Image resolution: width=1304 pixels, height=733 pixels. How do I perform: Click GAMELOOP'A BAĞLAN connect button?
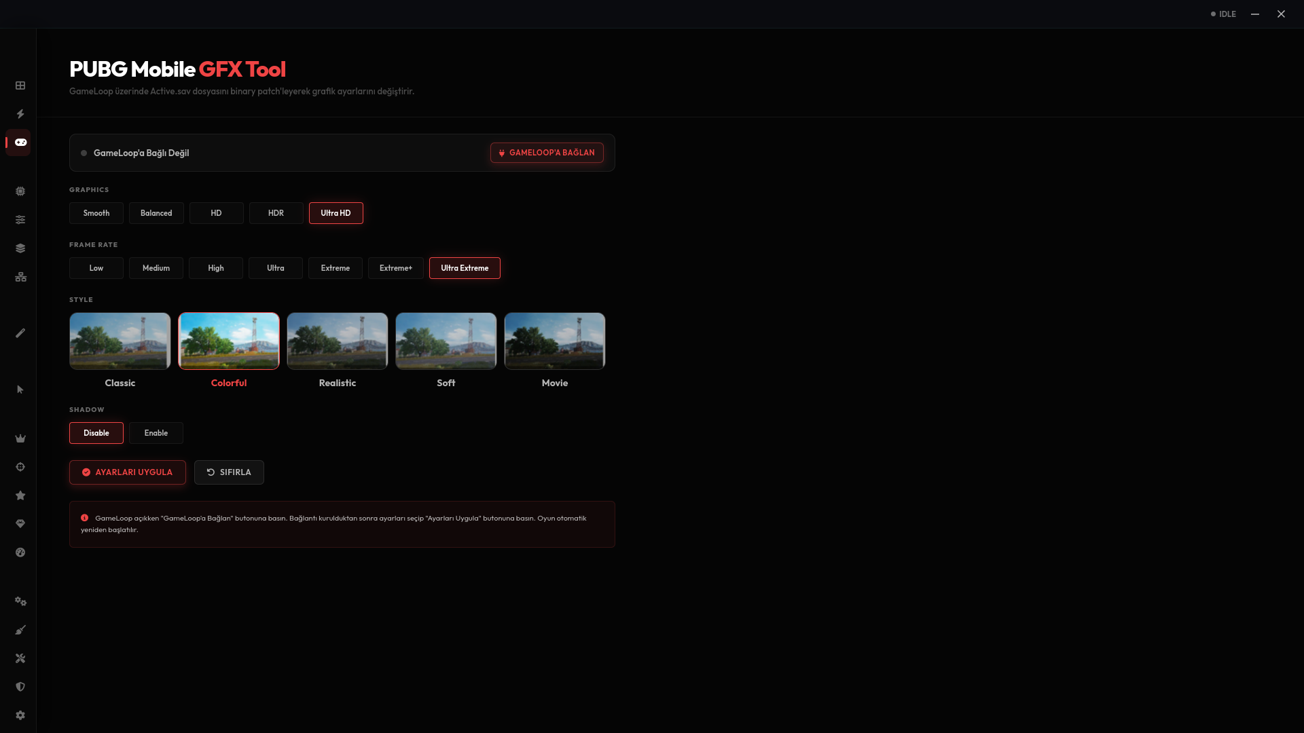547,153
